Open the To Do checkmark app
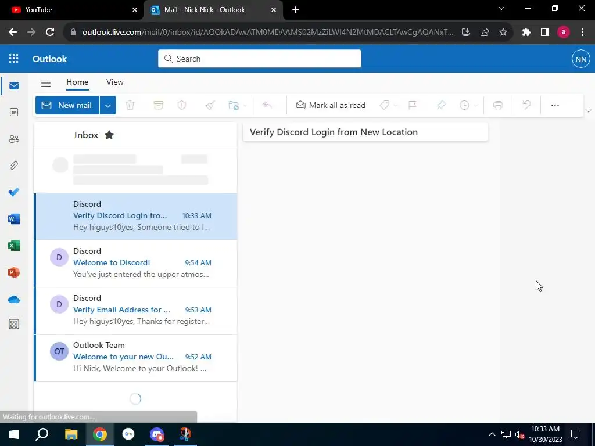The image size is (595, 446). [x=14, y=192]
